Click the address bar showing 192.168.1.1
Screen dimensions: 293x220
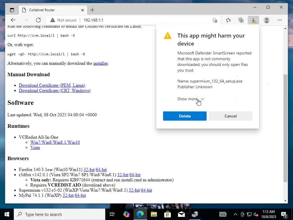coord(93,20)
